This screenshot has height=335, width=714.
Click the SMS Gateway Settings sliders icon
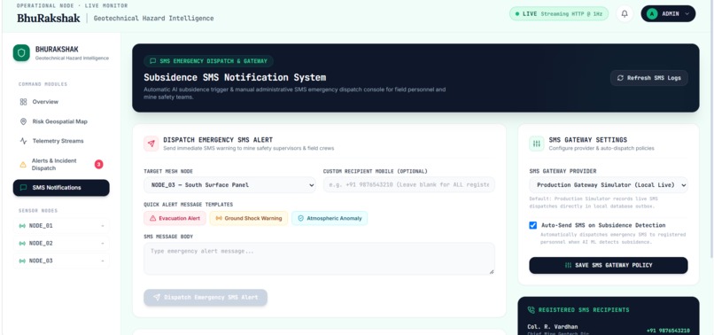(537, 144)
